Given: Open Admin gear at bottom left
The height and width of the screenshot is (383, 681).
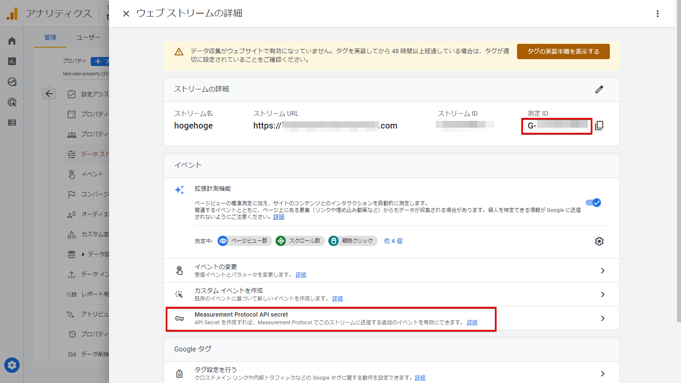Looking at the screenshot, I should click(12, 365).
